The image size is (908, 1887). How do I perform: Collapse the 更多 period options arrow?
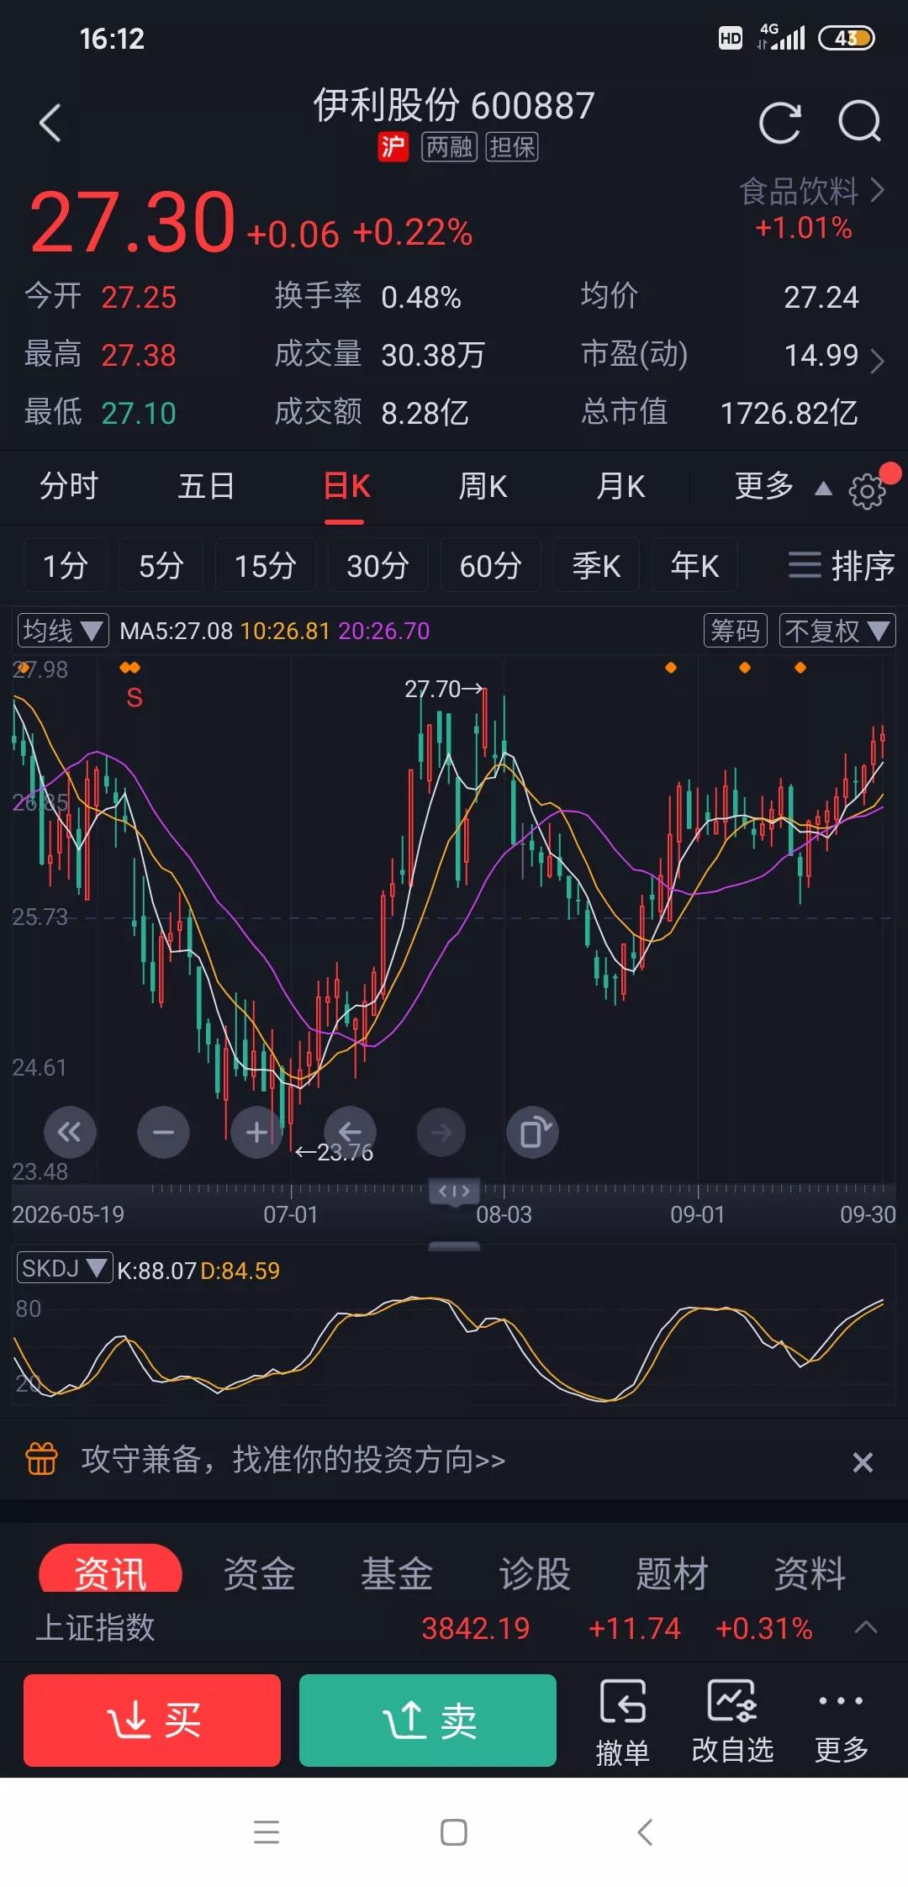click(823, 489)
